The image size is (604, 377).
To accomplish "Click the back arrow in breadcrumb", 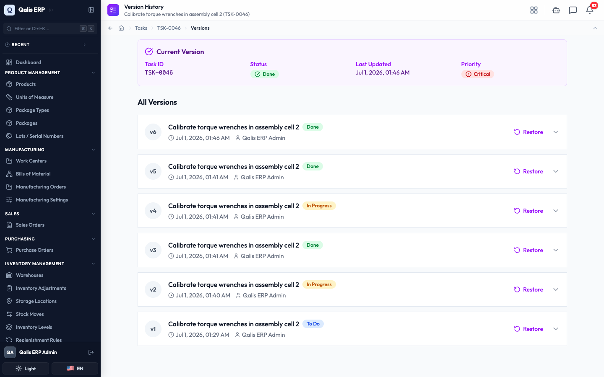I will pos(110,28).
